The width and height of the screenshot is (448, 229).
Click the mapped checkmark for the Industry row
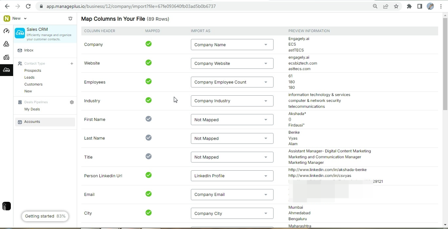149,100
